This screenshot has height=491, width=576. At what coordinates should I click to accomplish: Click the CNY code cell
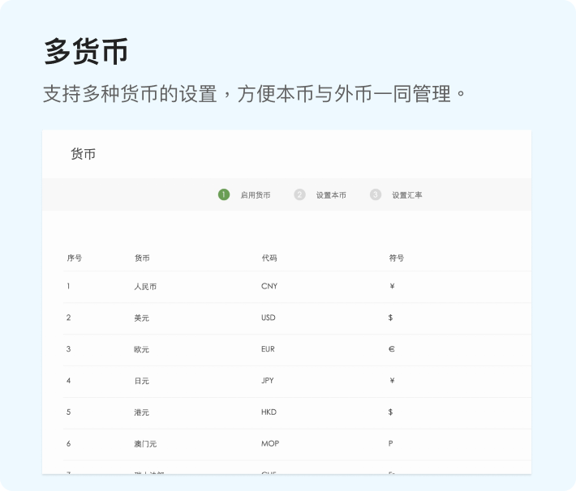[x=269, y=286]
